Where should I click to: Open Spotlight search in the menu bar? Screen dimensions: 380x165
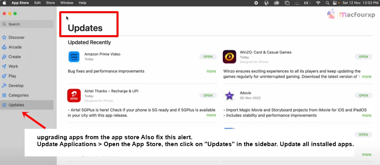[328, 3]
